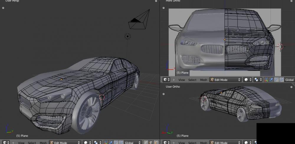Open Edit Mode dropdown in Front Ortho header
Viewport: 295px width, 144px height.
225,80
